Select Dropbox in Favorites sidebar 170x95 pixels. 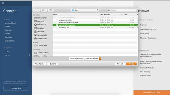(x=41, y=28)
